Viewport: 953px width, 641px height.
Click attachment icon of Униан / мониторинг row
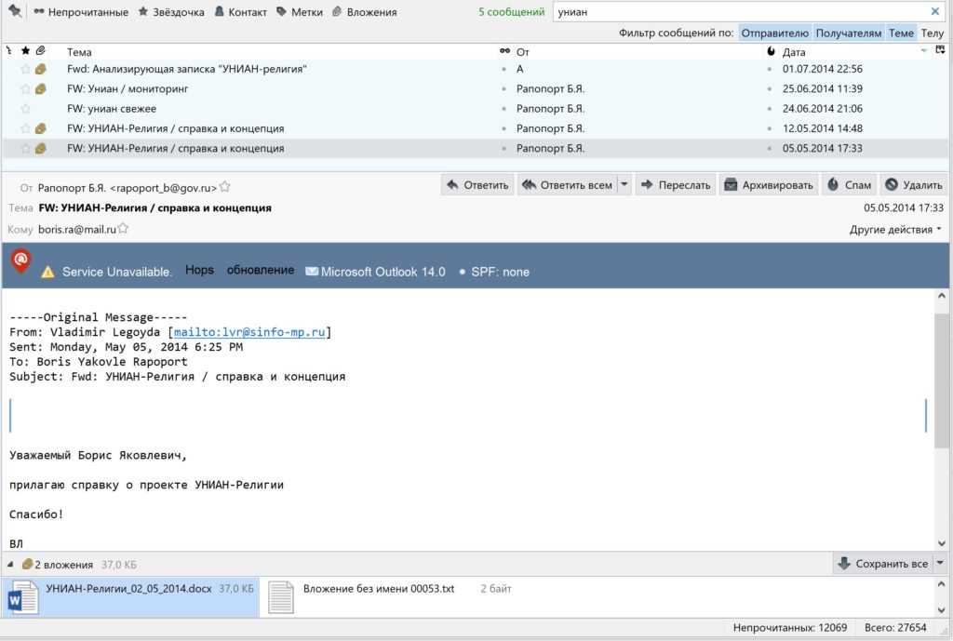41,89
